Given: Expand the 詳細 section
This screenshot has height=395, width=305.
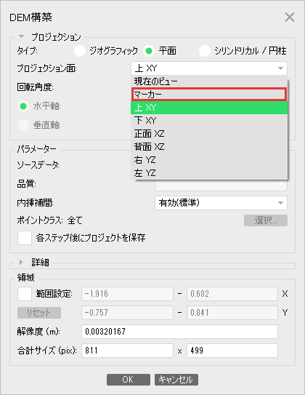Looking at the screenshot, I should click(x=21, y=263).
